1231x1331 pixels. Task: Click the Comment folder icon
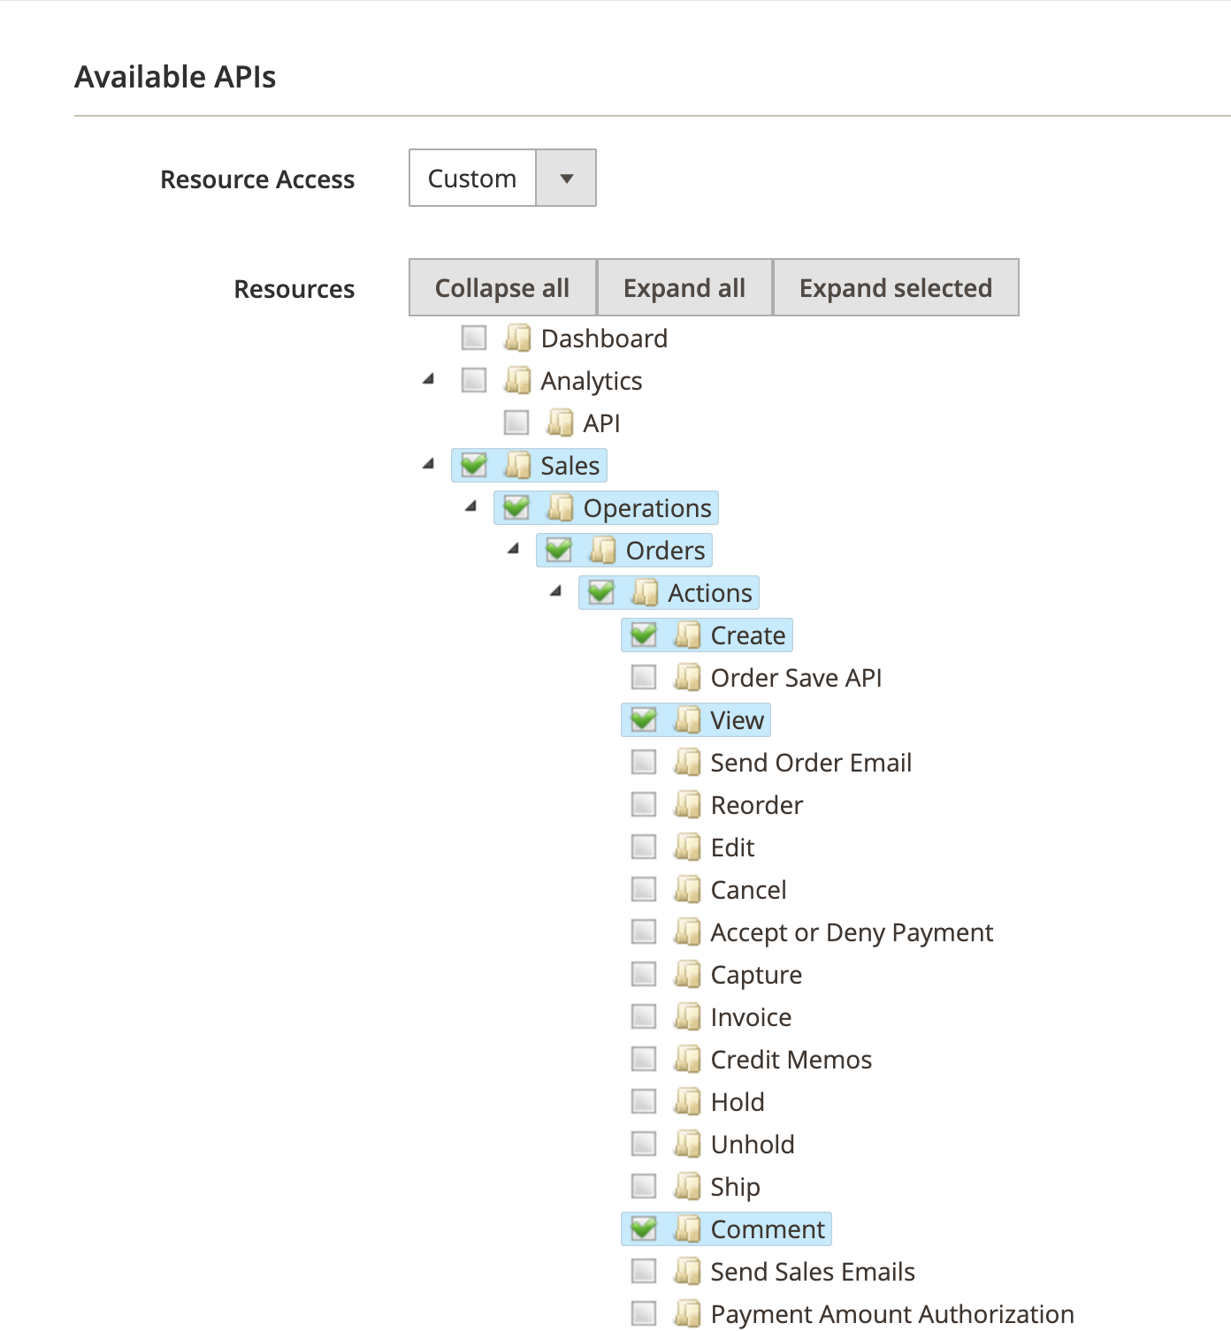click(687, 1228)
